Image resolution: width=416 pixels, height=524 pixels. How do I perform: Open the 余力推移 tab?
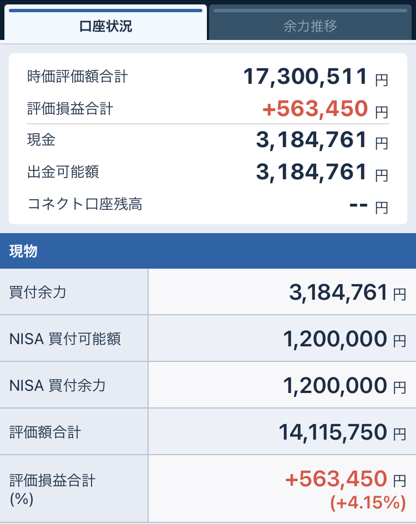(310, 26)
